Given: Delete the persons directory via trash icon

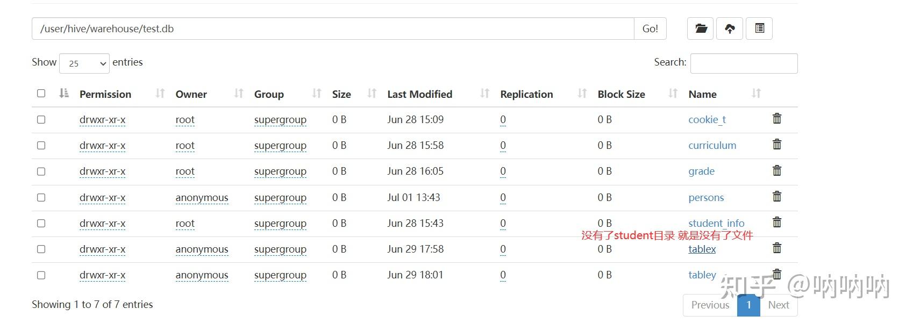Looking at the screenshot, I should (777, 197).
